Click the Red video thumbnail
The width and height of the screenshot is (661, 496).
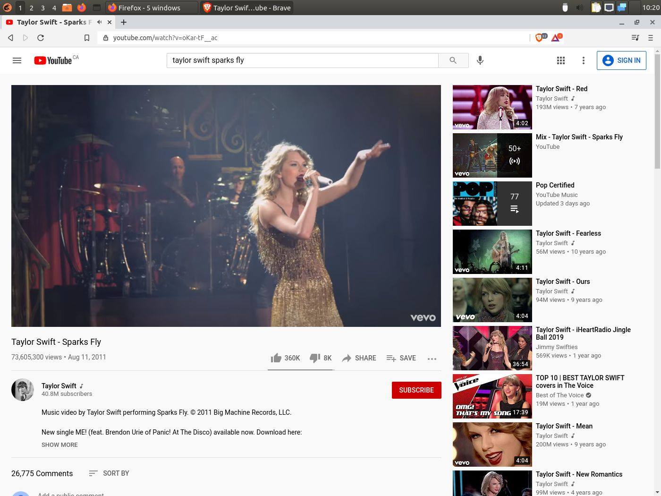[x=492, y=107]
